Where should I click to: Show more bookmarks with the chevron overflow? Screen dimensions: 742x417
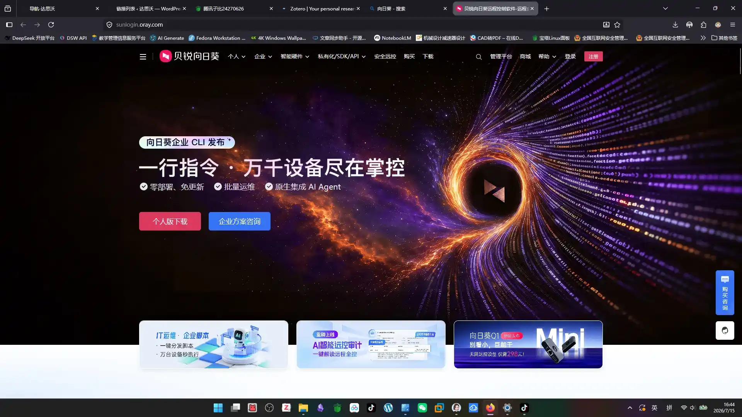coord(703,38)
